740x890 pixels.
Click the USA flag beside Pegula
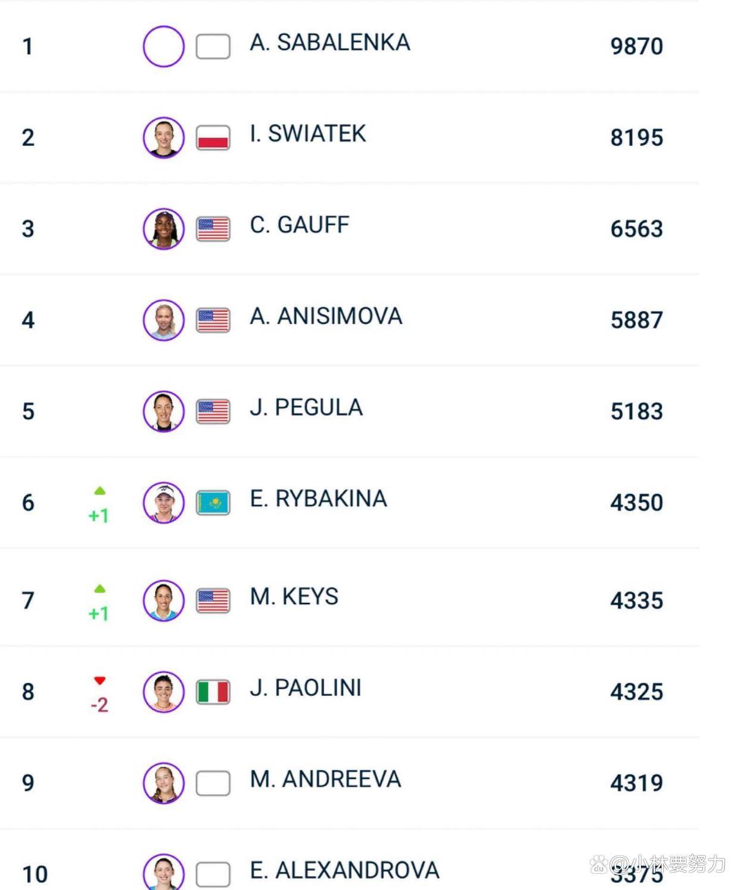(213, 412)
